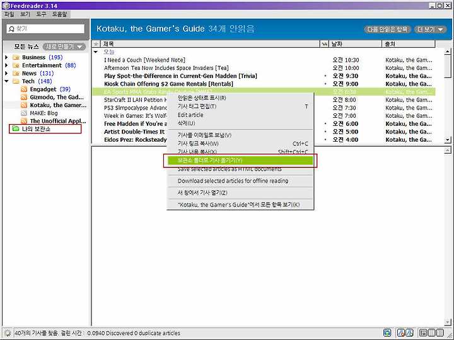Click the magnifier icon in search box
Viewport: 454px width, 340px height.
(11, 28)
